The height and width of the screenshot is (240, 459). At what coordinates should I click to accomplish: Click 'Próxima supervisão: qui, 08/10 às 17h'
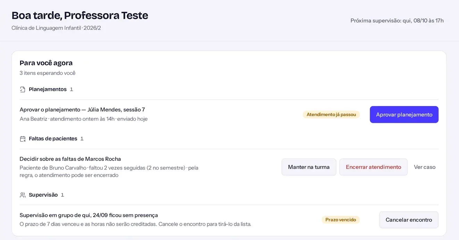click(x=397, y=20)
